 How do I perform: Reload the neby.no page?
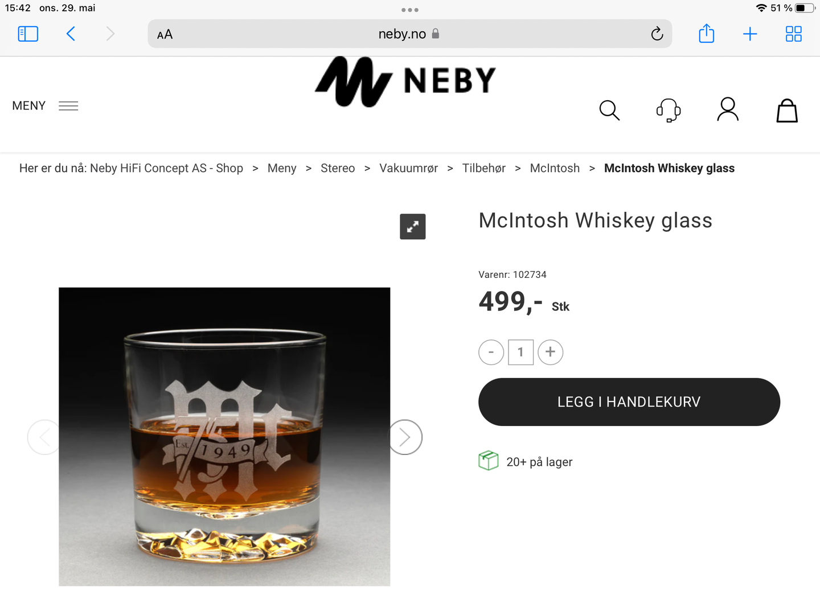click(x=657, y=34)
